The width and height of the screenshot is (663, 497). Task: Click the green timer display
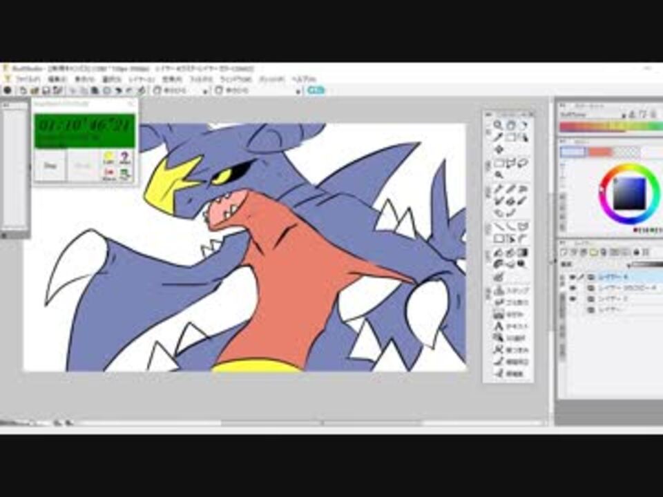(x=84, y=131)
